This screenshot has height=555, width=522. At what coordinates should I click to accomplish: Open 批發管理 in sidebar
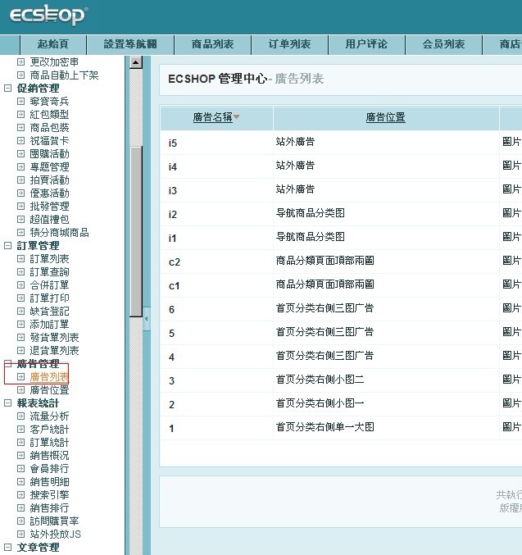click(49, 207)
